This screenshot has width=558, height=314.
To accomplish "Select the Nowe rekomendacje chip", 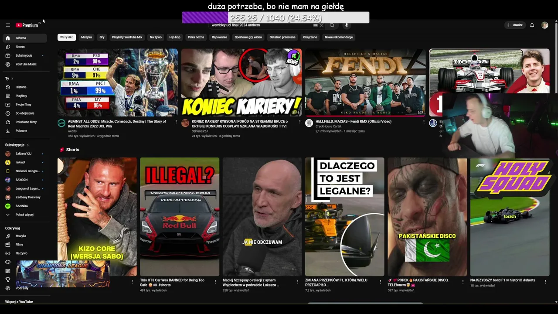I will pos(339,38).
